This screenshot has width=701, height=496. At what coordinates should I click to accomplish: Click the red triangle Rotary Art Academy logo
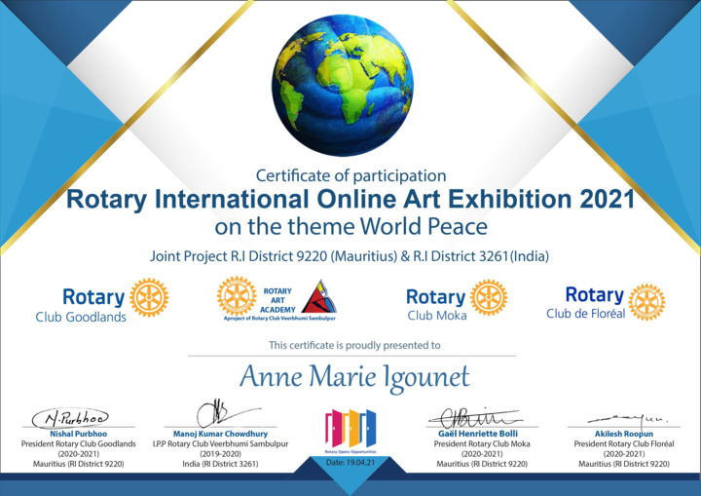pyautogui.click(x=319, y=296)
